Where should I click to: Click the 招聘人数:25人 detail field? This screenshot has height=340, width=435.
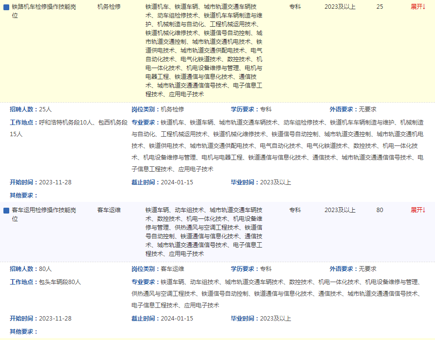coord(31,109)
